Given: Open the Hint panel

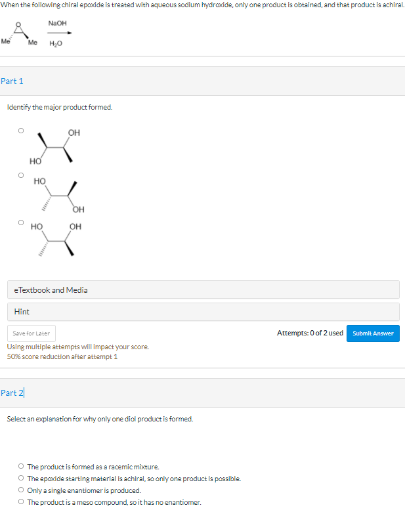Looking at the screenshot, I should [x=203, y=312].
